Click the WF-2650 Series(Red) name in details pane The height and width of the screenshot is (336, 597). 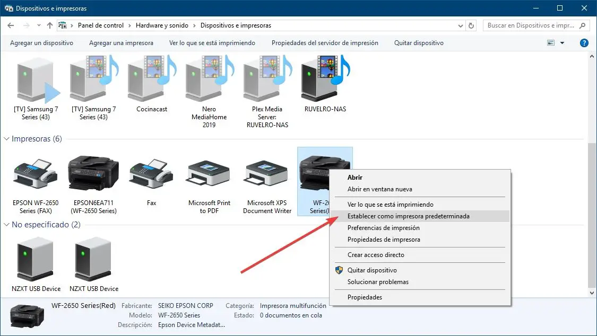pos(83,306)
